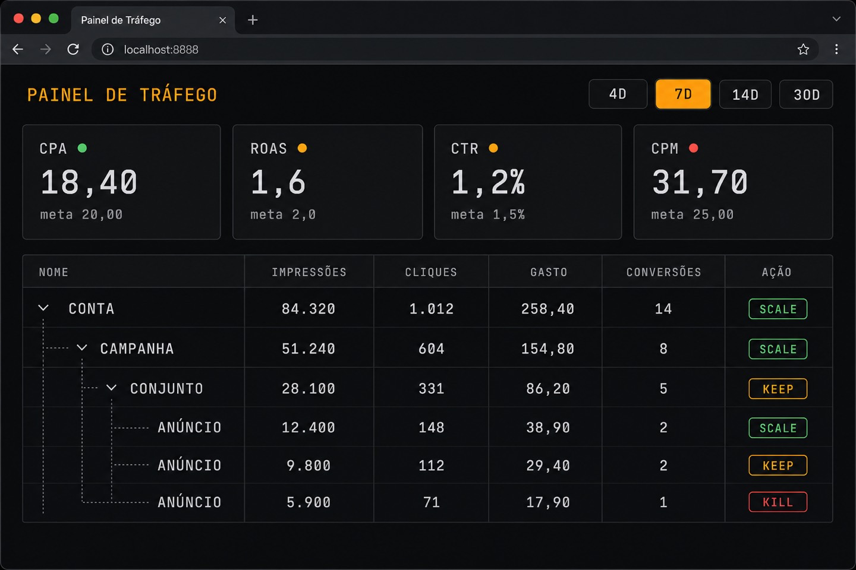The image size is (856, 570).
Task: Click the 331 clicks cell
Action: [432, 388]
